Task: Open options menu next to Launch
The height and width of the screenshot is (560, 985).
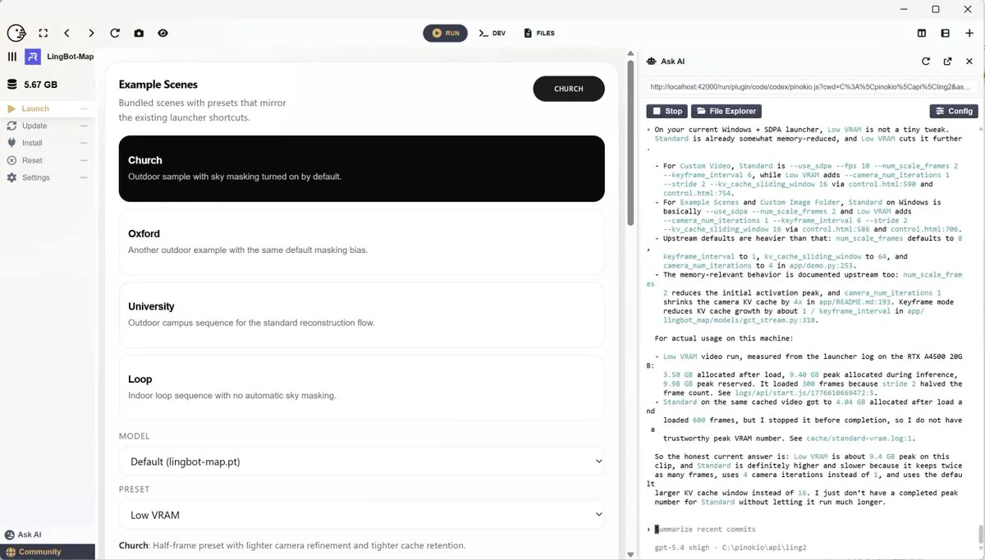Action: pos(84,108)
